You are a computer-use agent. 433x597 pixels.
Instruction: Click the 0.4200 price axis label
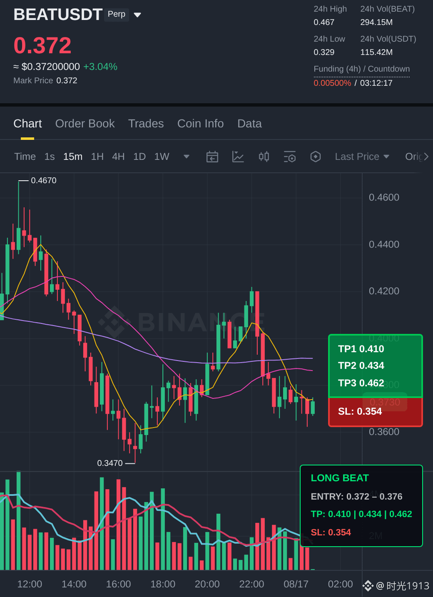(384, 291)
